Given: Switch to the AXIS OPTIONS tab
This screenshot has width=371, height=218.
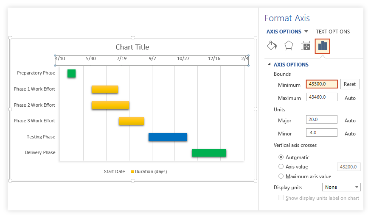Looking at the screenshot, I should [284, 32].
